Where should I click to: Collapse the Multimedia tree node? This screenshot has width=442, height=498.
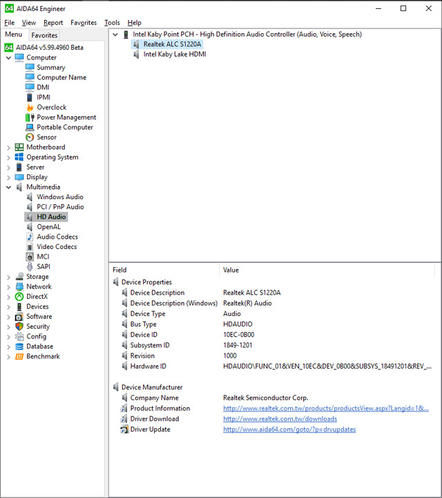[x=8, y=187]
